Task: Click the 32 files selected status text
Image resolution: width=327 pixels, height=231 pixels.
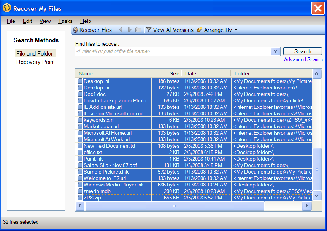Action: [x=21, y=222]
